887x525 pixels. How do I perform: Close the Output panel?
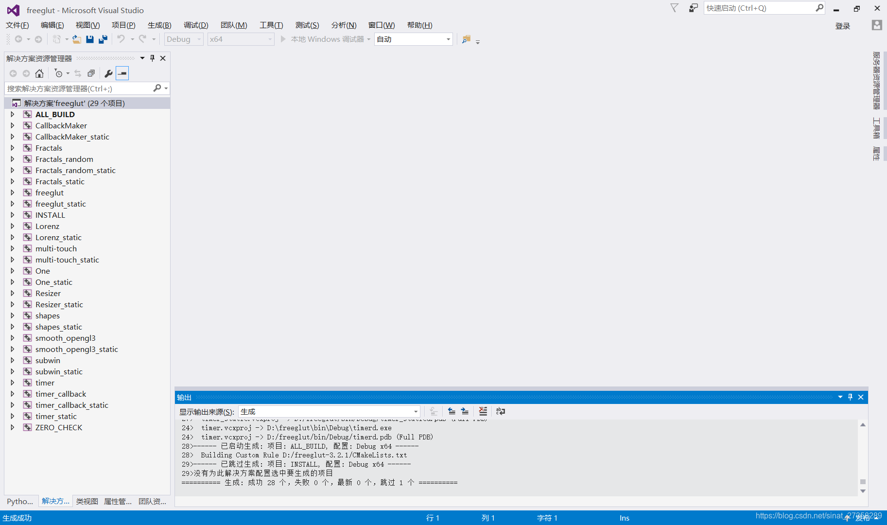pyautogui.click(x=861, y=397)
